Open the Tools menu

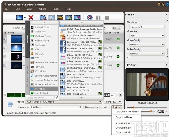coord(56,9)
